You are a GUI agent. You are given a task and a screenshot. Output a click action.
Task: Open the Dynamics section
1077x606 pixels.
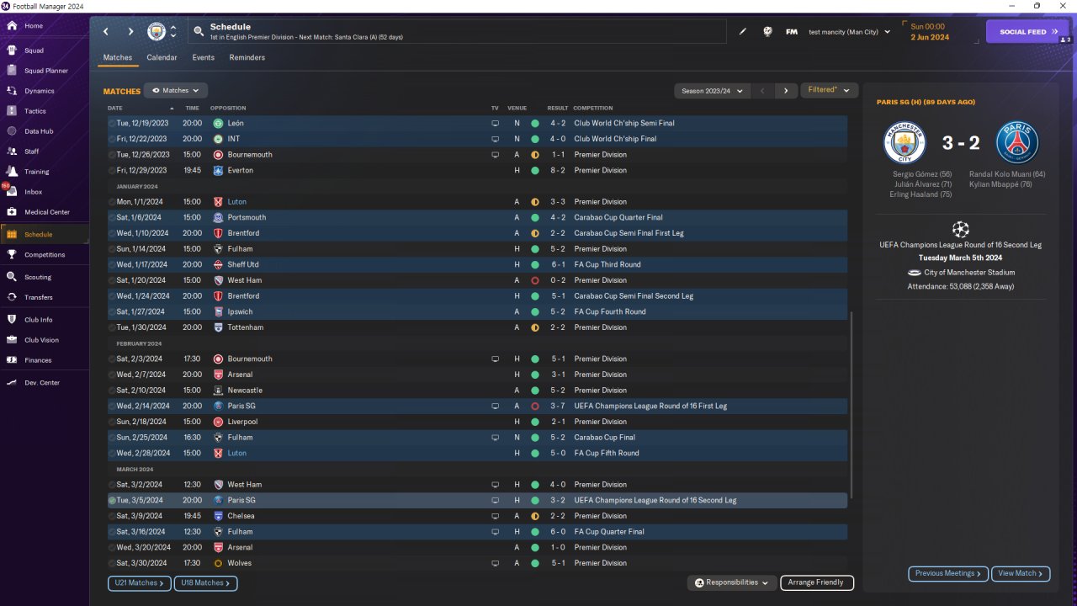pyautogui.click(x=39, y=91)
